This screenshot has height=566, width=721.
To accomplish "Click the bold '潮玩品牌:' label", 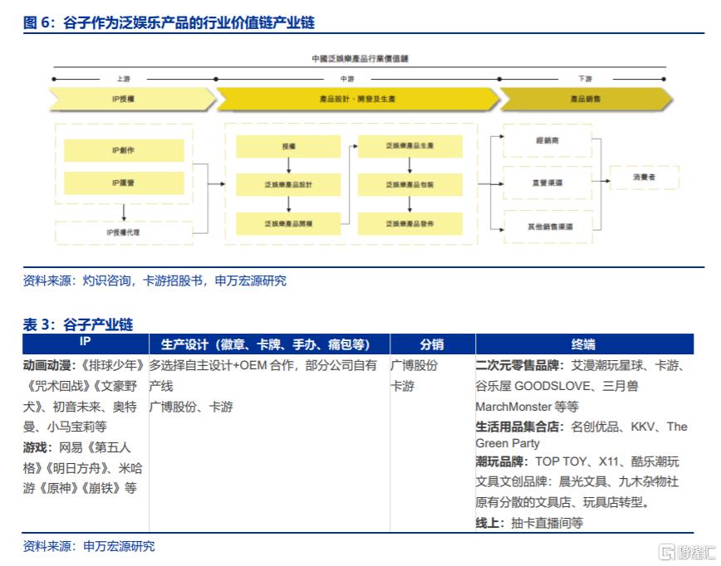I will pos(502,461).
